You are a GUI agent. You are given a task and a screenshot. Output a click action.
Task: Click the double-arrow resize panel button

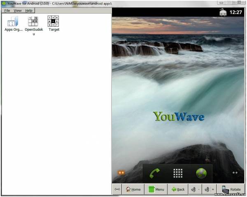click(x=117, y=189)
